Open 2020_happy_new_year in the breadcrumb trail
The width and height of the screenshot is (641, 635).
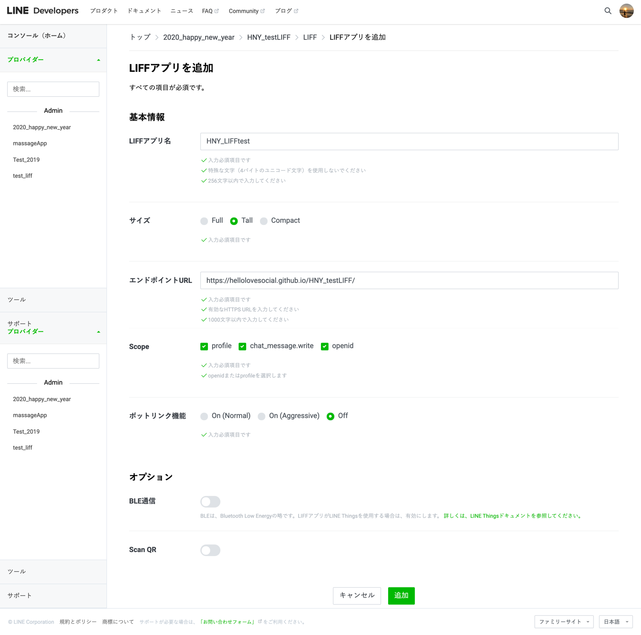click(199, 37)
